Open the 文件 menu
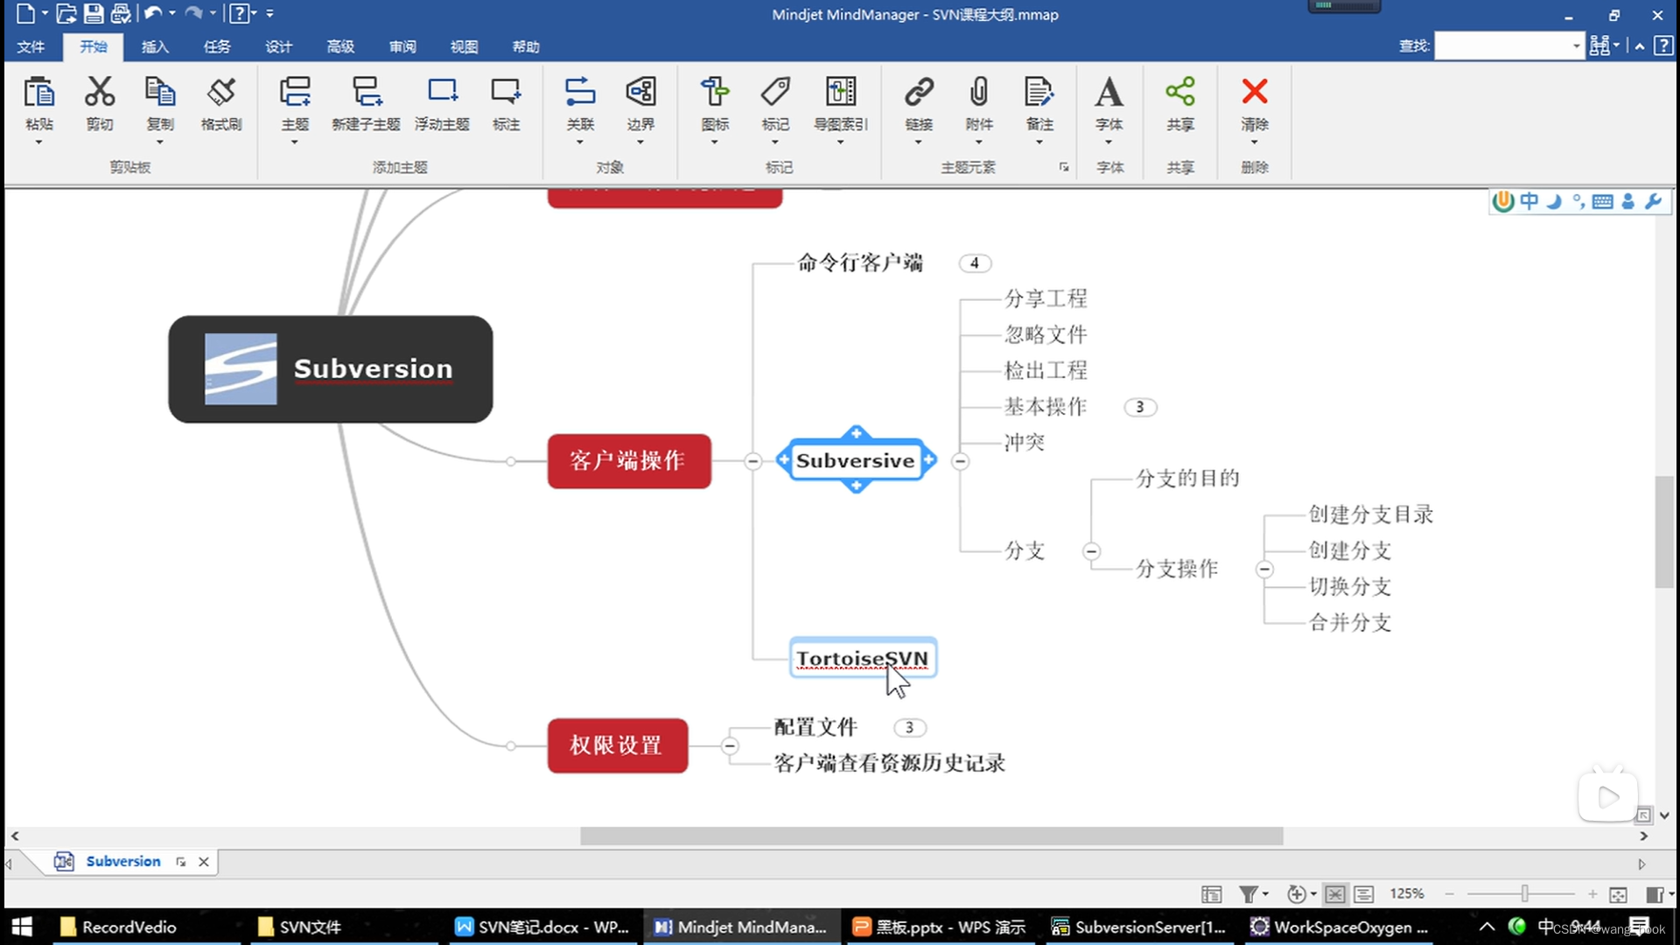This screenshot has height=945, width=1680. [x=31, y=46]
